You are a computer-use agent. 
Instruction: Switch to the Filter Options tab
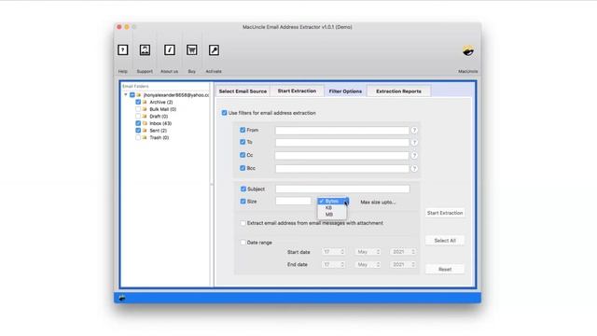345,91
